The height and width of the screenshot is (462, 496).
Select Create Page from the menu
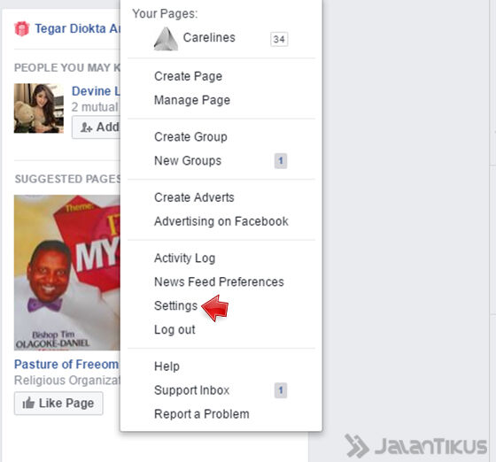[x=188, y=76]
